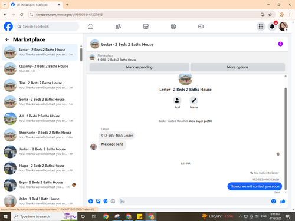The image size is (295, 221).
Task: Open the Quanny 2 Beds conversation
Action: (x=40, y=69)
